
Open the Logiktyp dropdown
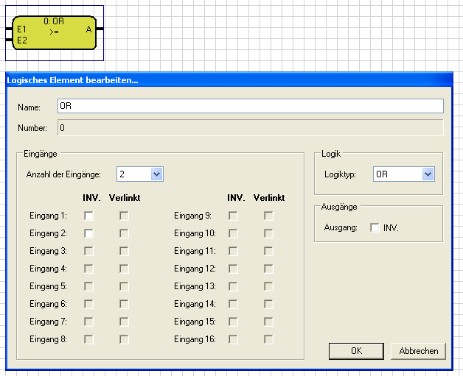403,174
